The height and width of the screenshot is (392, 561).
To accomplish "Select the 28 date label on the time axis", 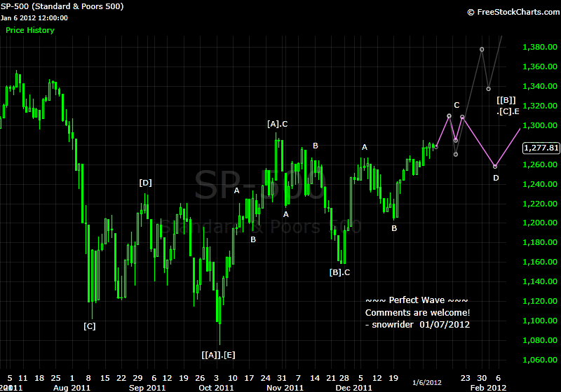I will pyautogui.click(x=344, y=378).
